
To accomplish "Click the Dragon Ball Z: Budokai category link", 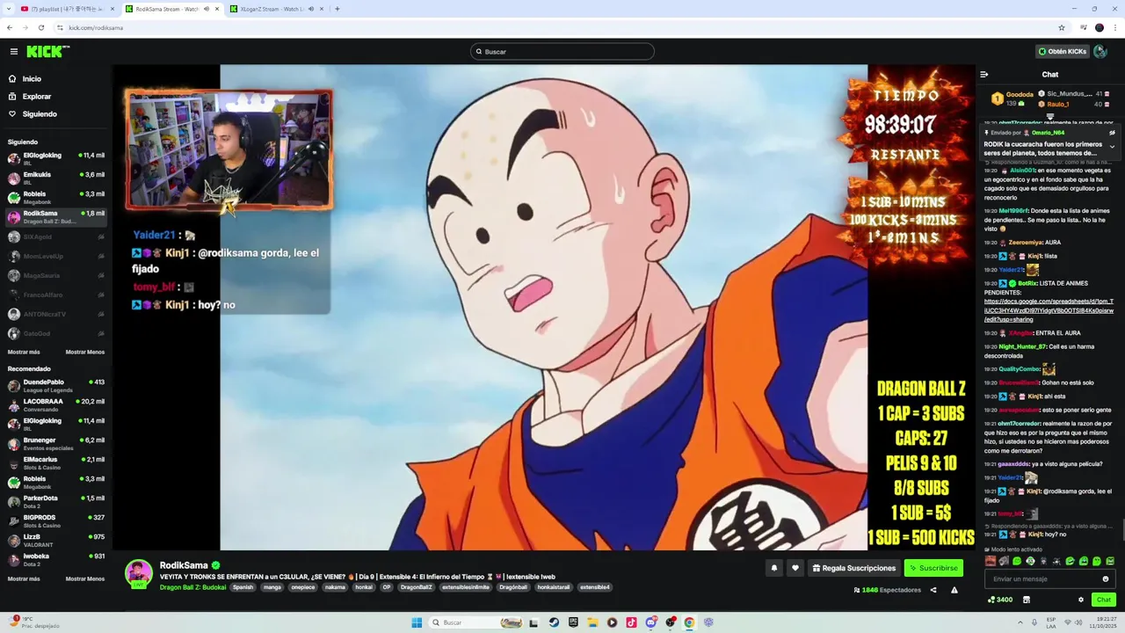I will (192, 587).
